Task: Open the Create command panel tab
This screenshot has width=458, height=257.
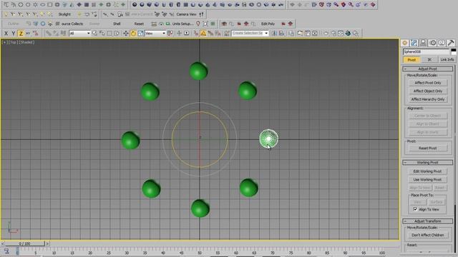Action: 405,43
